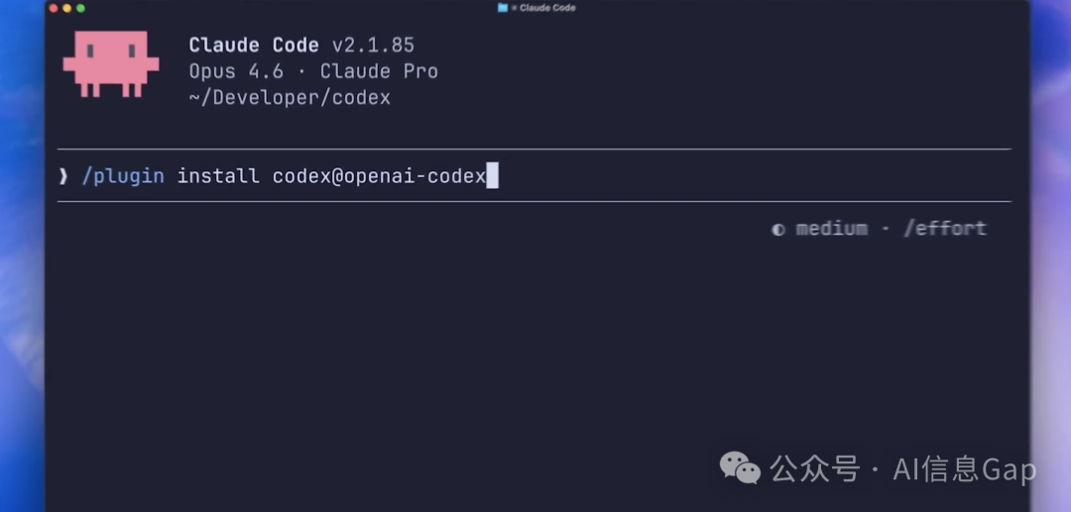
Task: Click the block cursor at input end
Action: 492,176
